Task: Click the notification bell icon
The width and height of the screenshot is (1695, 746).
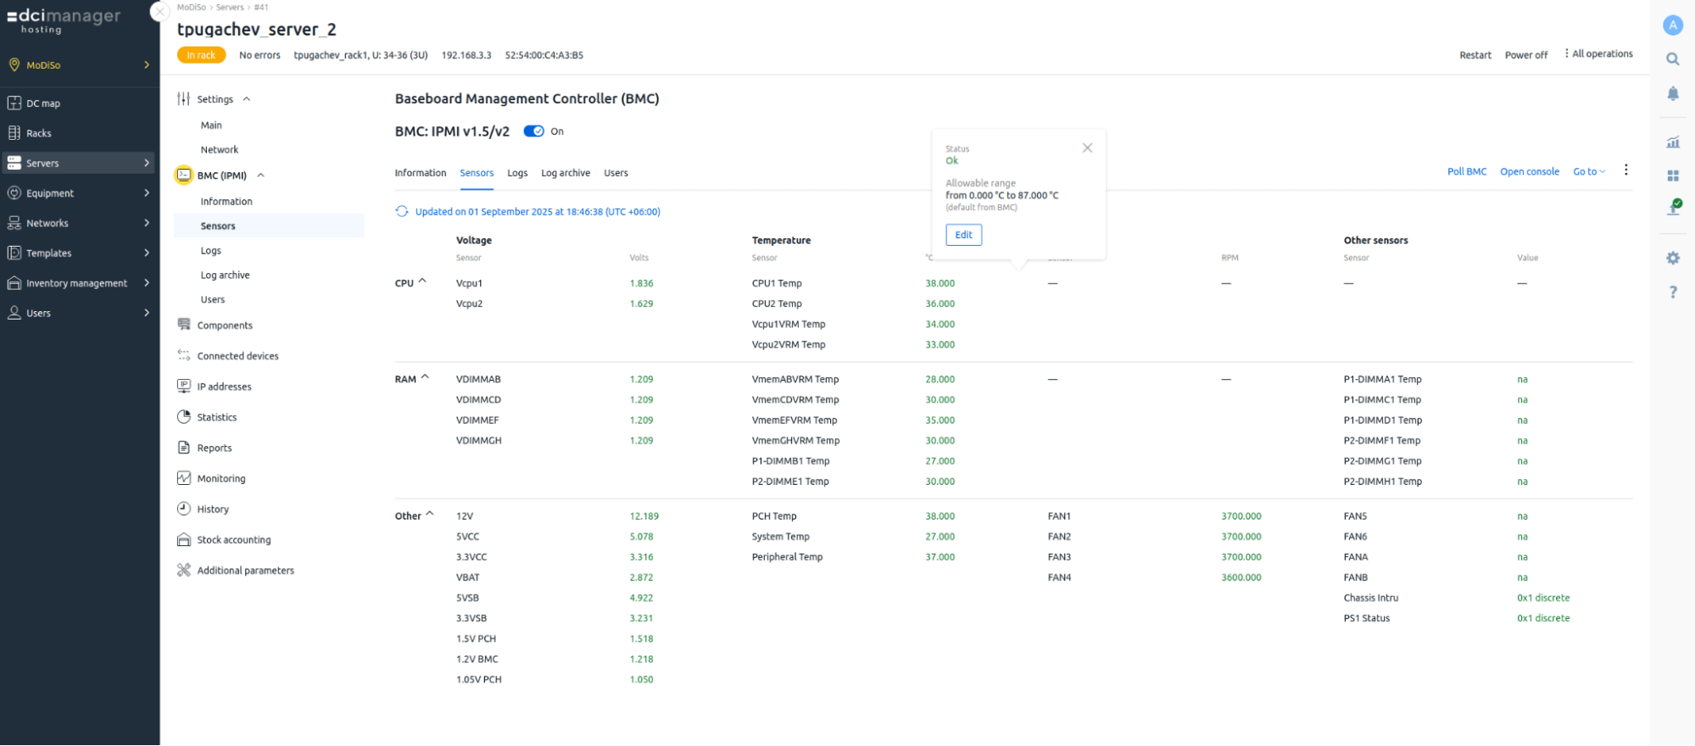Action: click(x=1672, y=93)
